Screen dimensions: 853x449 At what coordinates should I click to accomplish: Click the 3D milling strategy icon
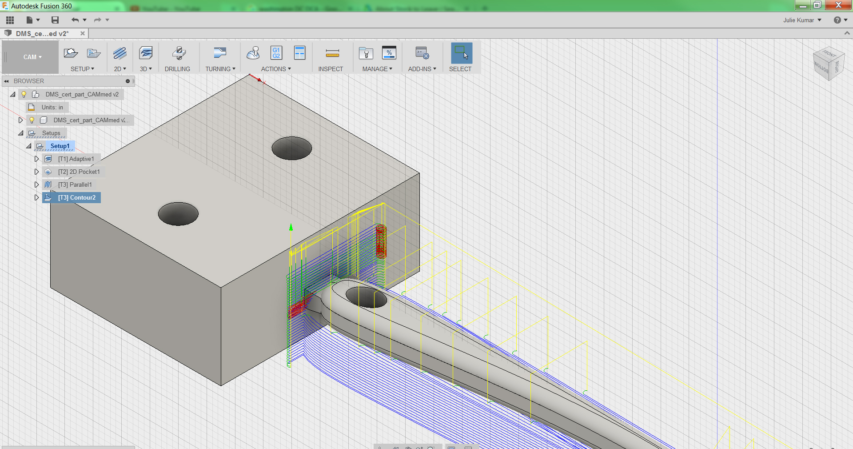146,53
